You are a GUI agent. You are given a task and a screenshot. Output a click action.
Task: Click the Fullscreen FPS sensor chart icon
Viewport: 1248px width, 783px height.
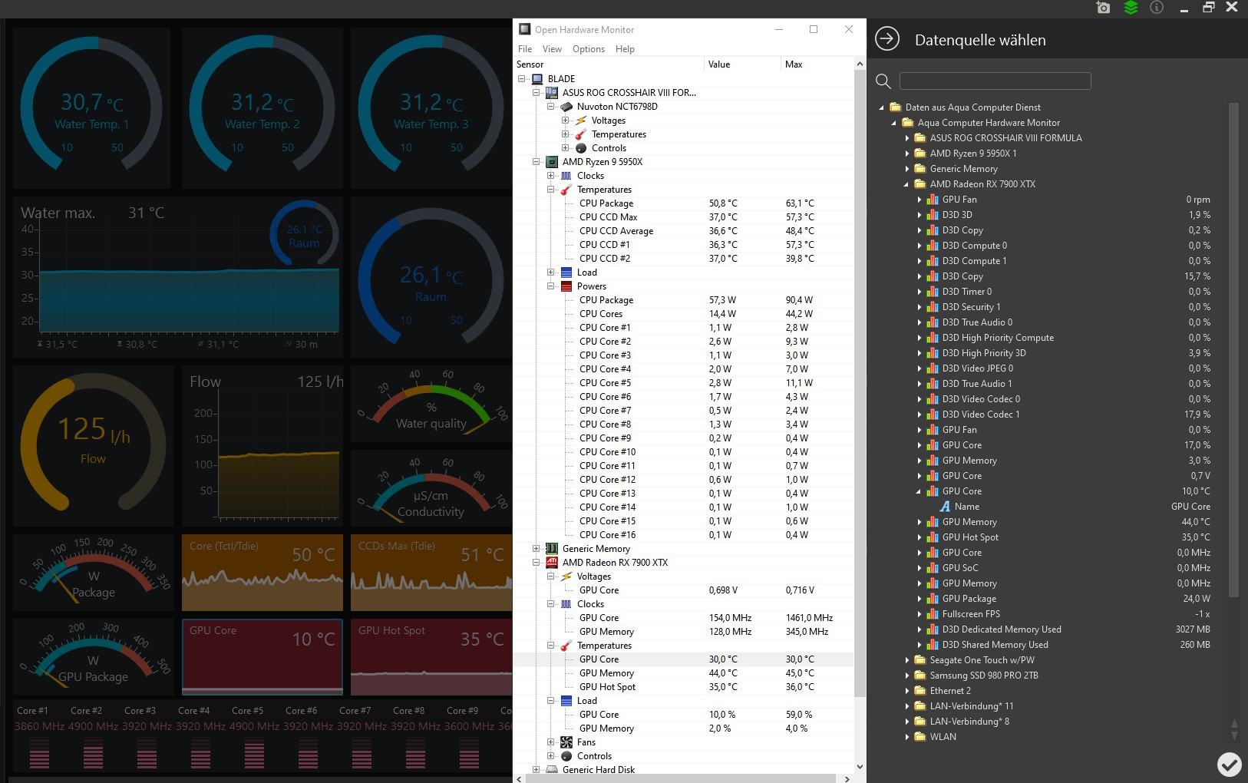click(933, 614)
